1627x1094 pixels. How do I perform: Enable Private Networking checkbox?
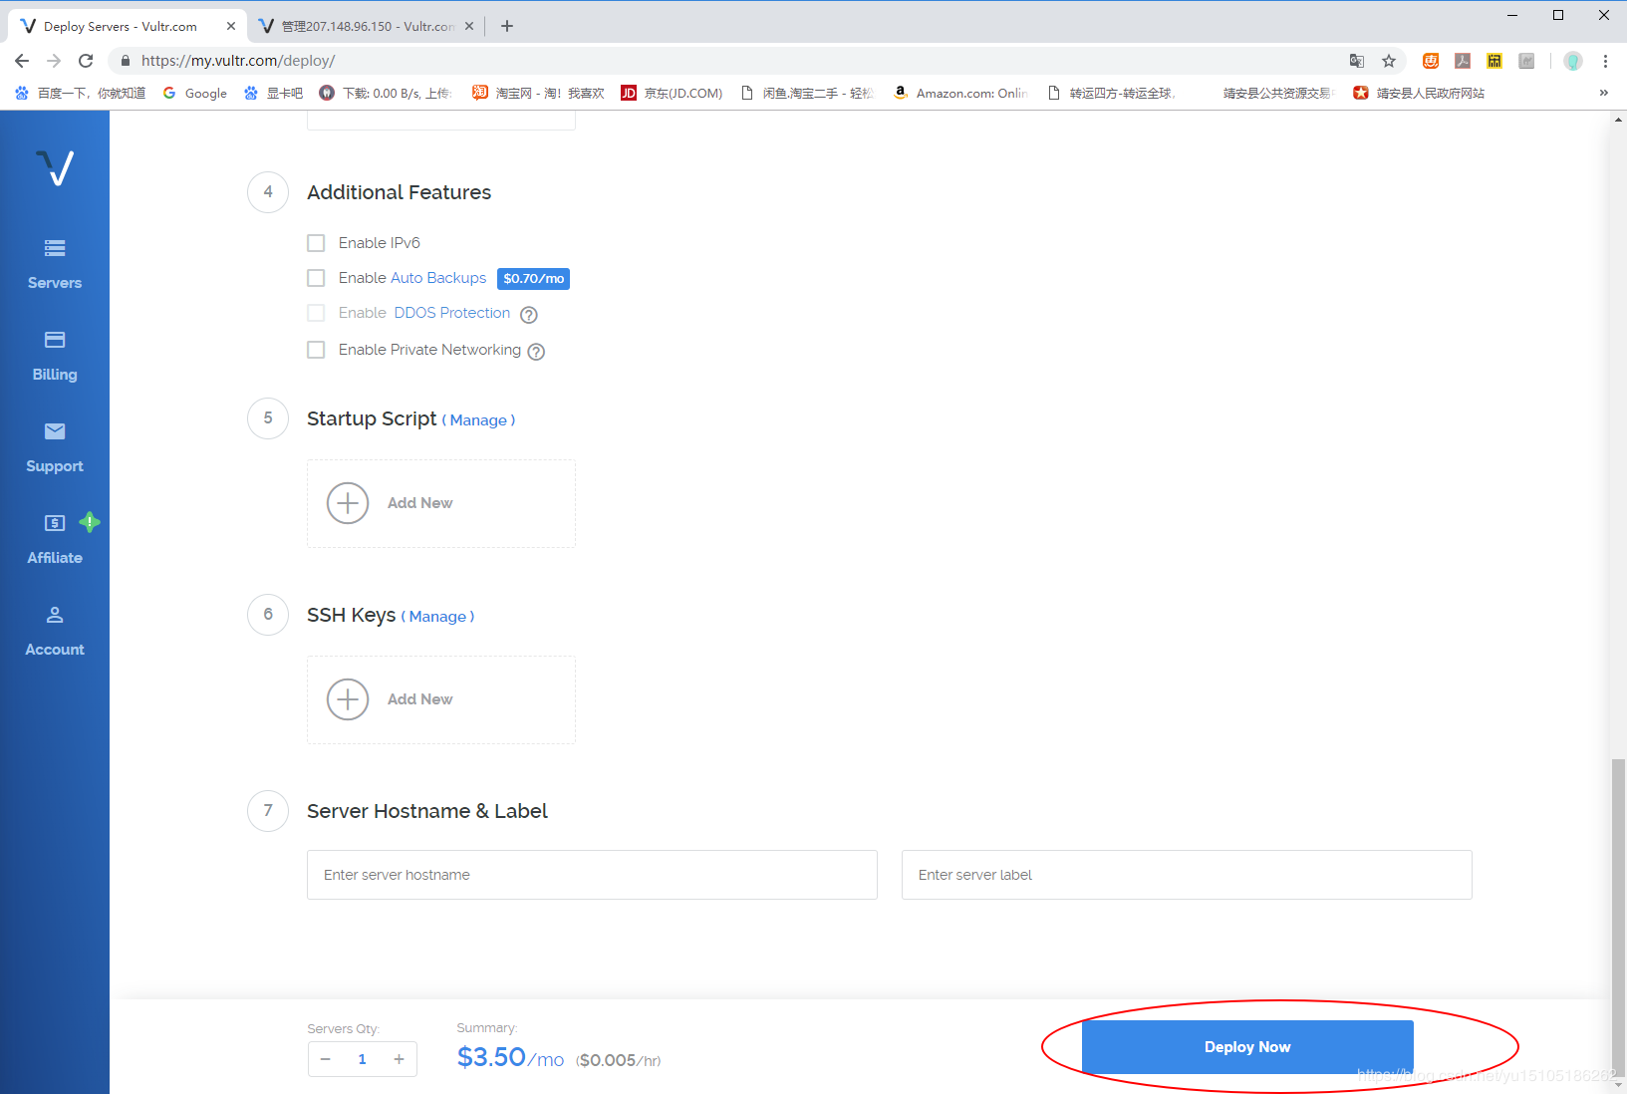click(316, 350)
